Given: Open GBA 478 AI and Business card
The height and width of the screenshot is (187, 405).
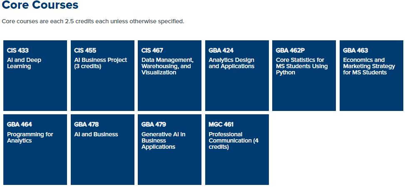Looking at the screenshot, I should point(102,150).
